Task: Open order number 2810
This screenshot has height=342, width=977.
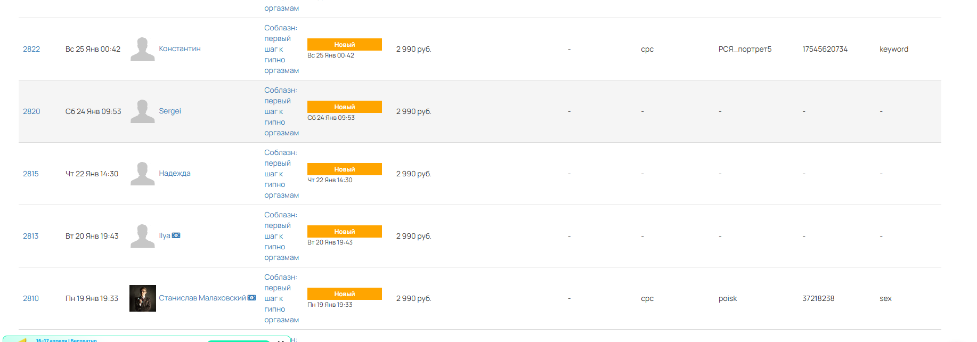Action: 31,298
